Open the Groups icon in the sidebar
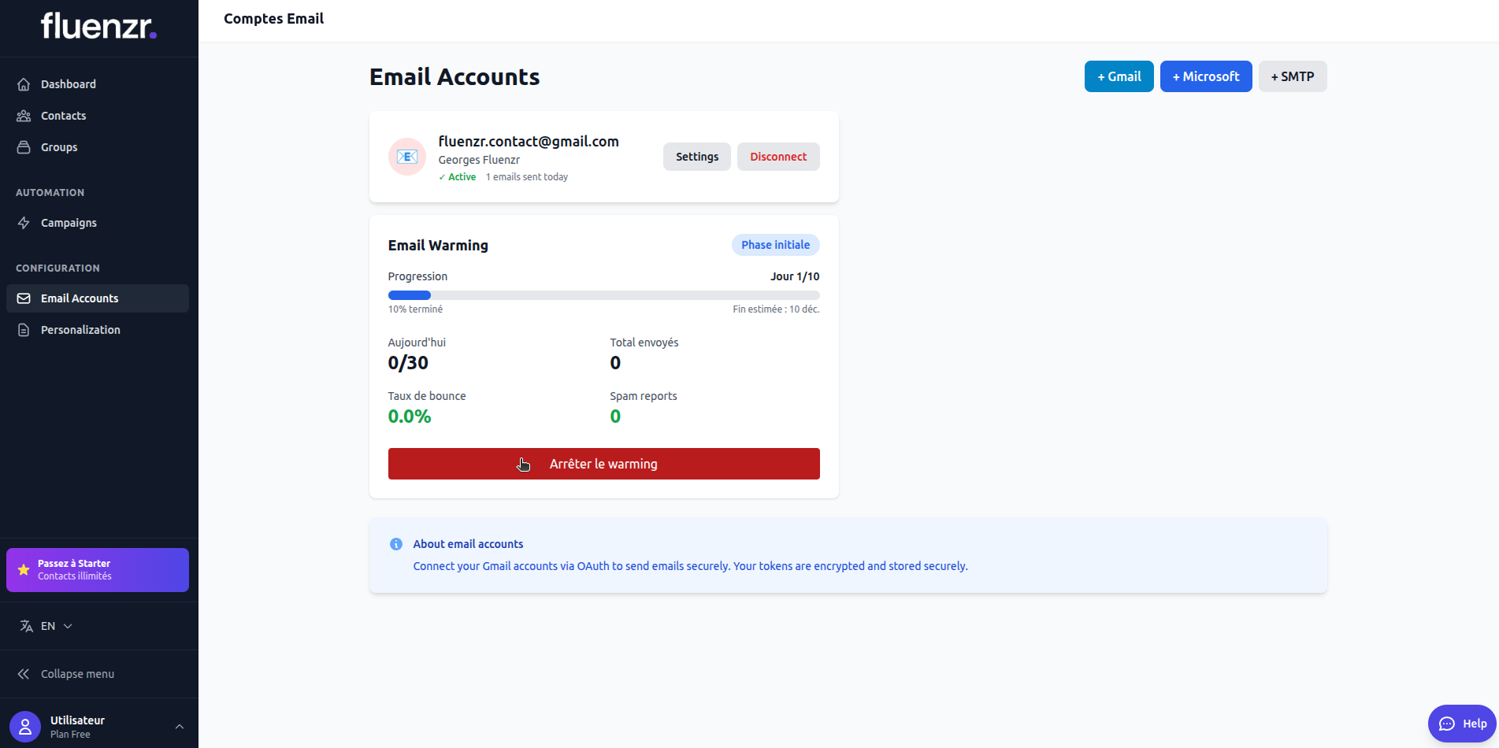1499x748 pixels. click(24, 146)
